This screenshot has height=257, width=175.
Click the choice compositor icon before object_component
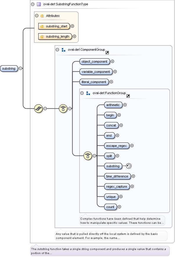coord(63,109)
